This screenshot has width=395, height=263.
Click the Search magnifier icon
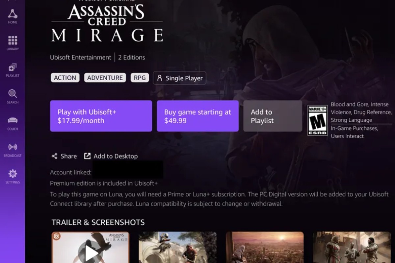click(x=13, y=94)
